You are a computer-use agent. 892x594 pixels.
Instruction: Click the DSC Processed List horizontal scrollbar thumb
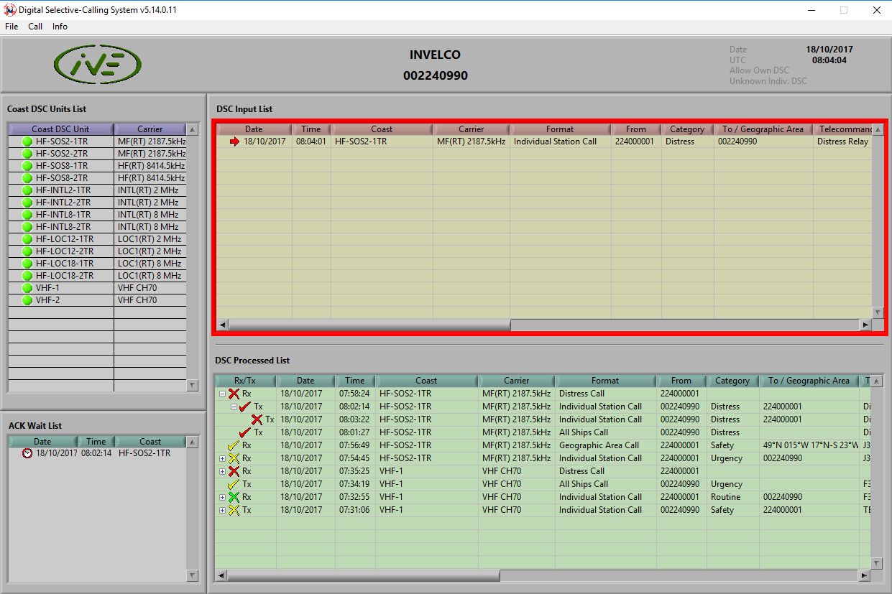tap(364, 575)
